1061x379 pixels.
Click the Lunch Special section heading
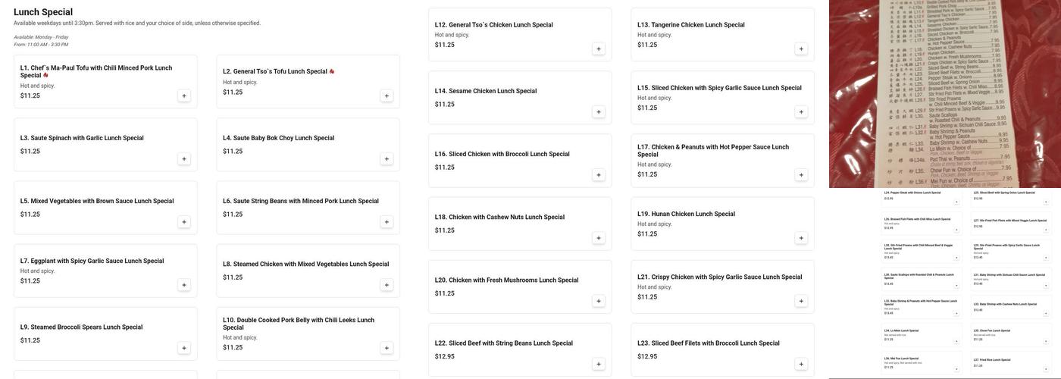point(43,12)
